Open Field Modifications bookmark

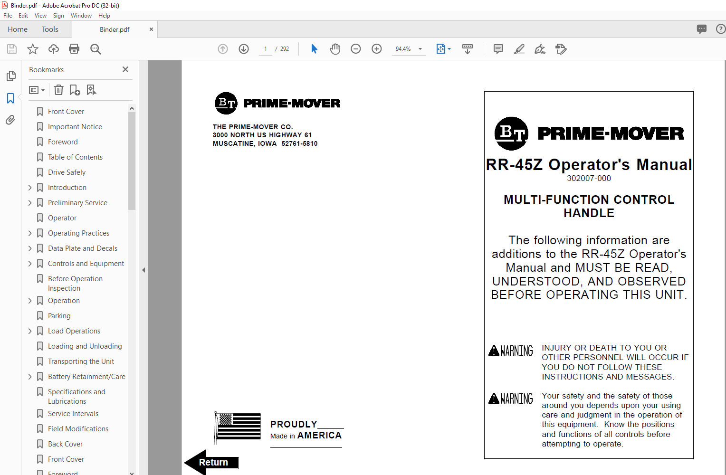(78, 429)
